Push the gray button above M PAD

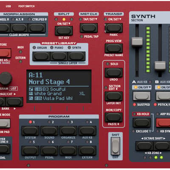5,123
